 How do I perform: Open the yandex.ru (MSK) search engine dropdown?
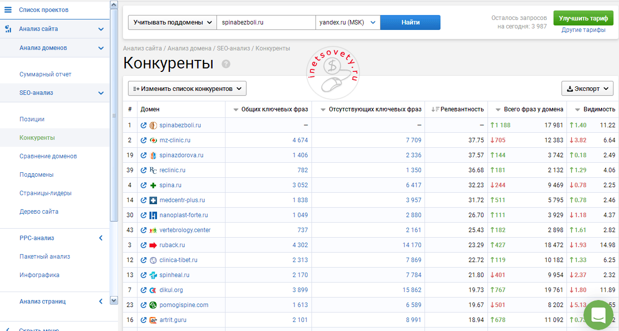coord(347,22)
